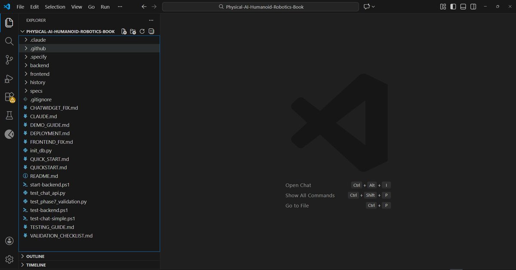
Task: Open QUICK_START.md file
Action: (89, 159)
